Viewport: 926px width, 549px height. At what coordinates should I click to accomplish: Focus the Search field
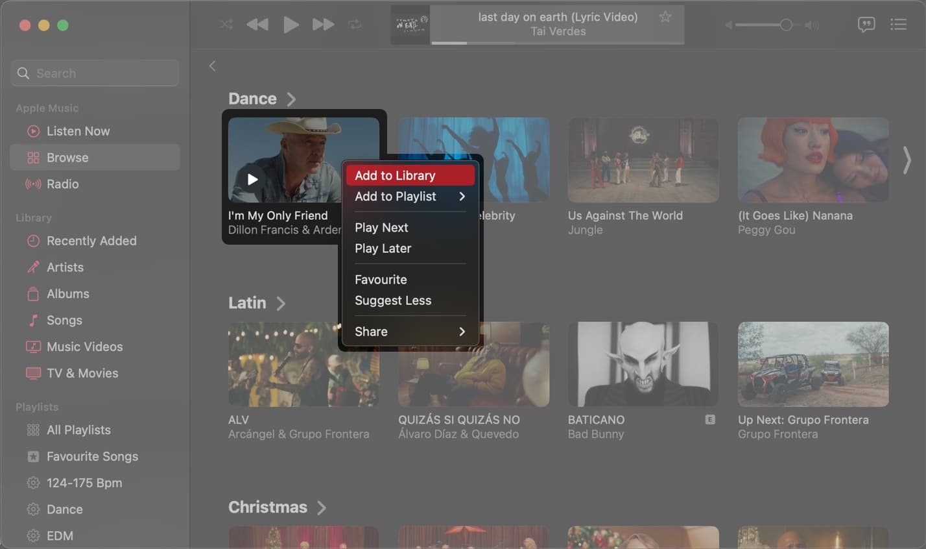(x=95, y=73)
